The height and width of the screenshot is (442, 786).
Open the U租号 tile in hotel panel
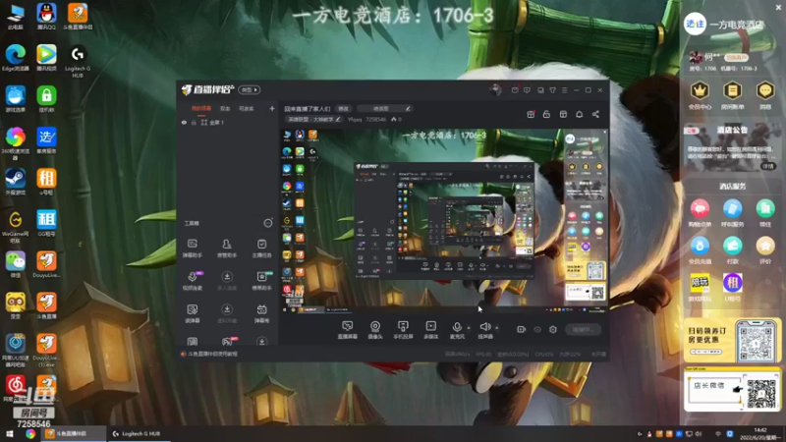click(x=732, y=287)
